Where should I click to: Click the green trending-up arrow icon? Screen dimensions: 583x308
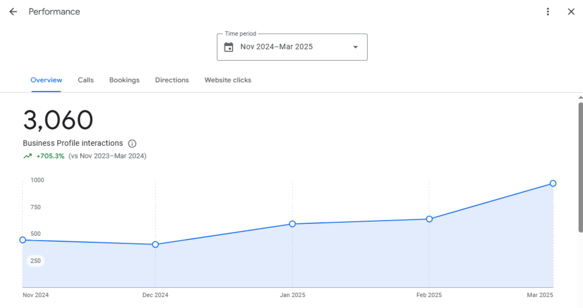coord(28,156)
